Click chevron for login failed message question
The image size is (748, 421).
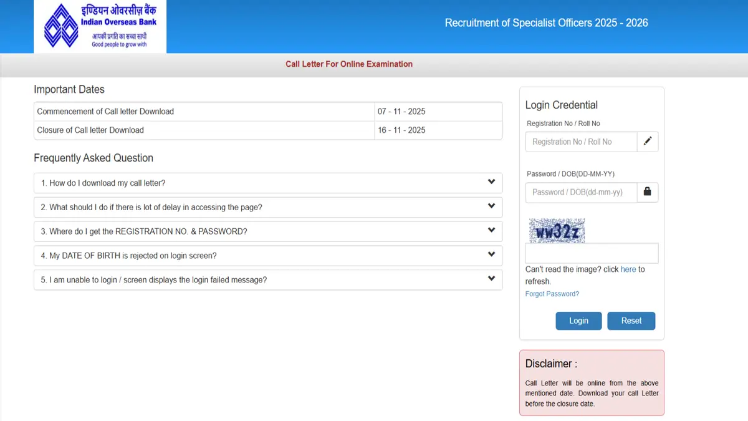tap(491, 279)
